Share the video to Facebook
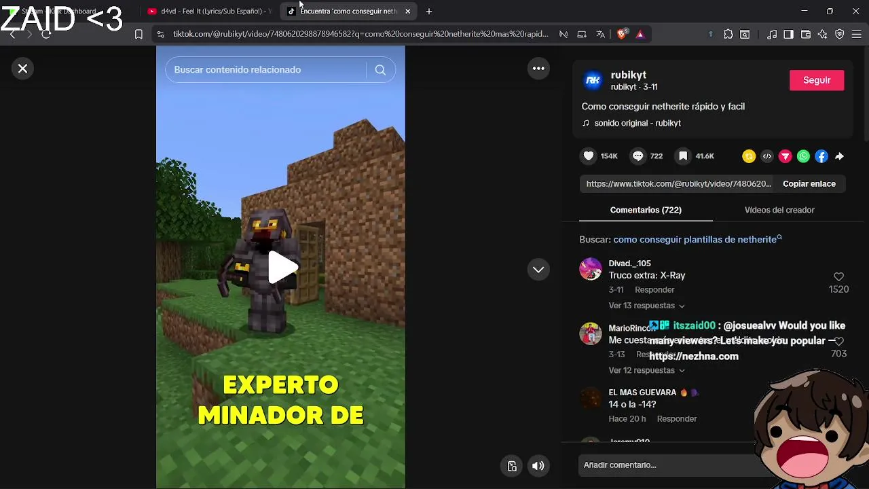 [821, 156]
